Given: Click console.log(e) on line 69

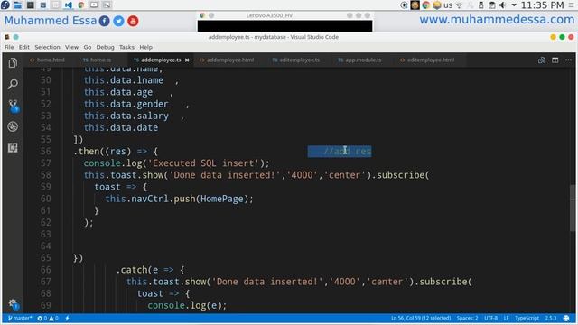Looking at the screenshot, I should pyautogui.click(x=184, y=305).
